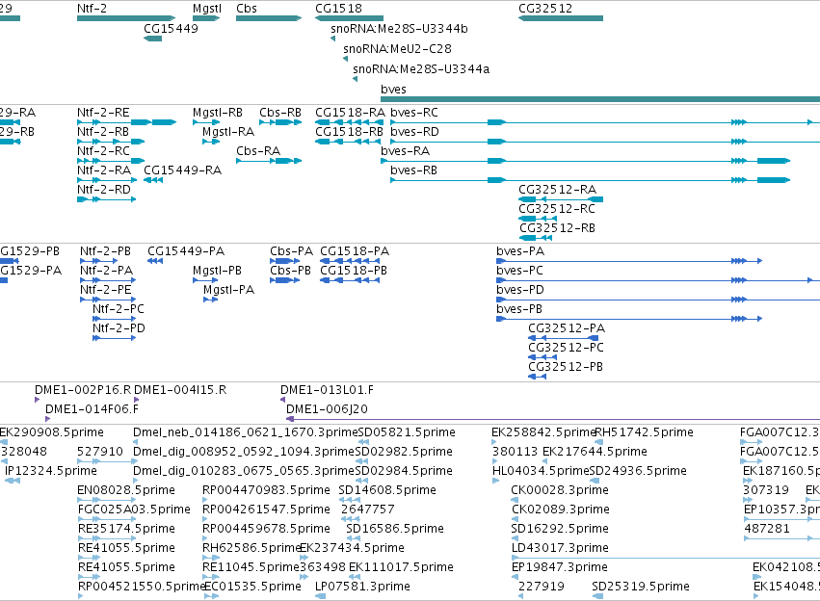Click protein Ntf-2-PA label
This screenshot has width=820, height=601.
(106, 271)
